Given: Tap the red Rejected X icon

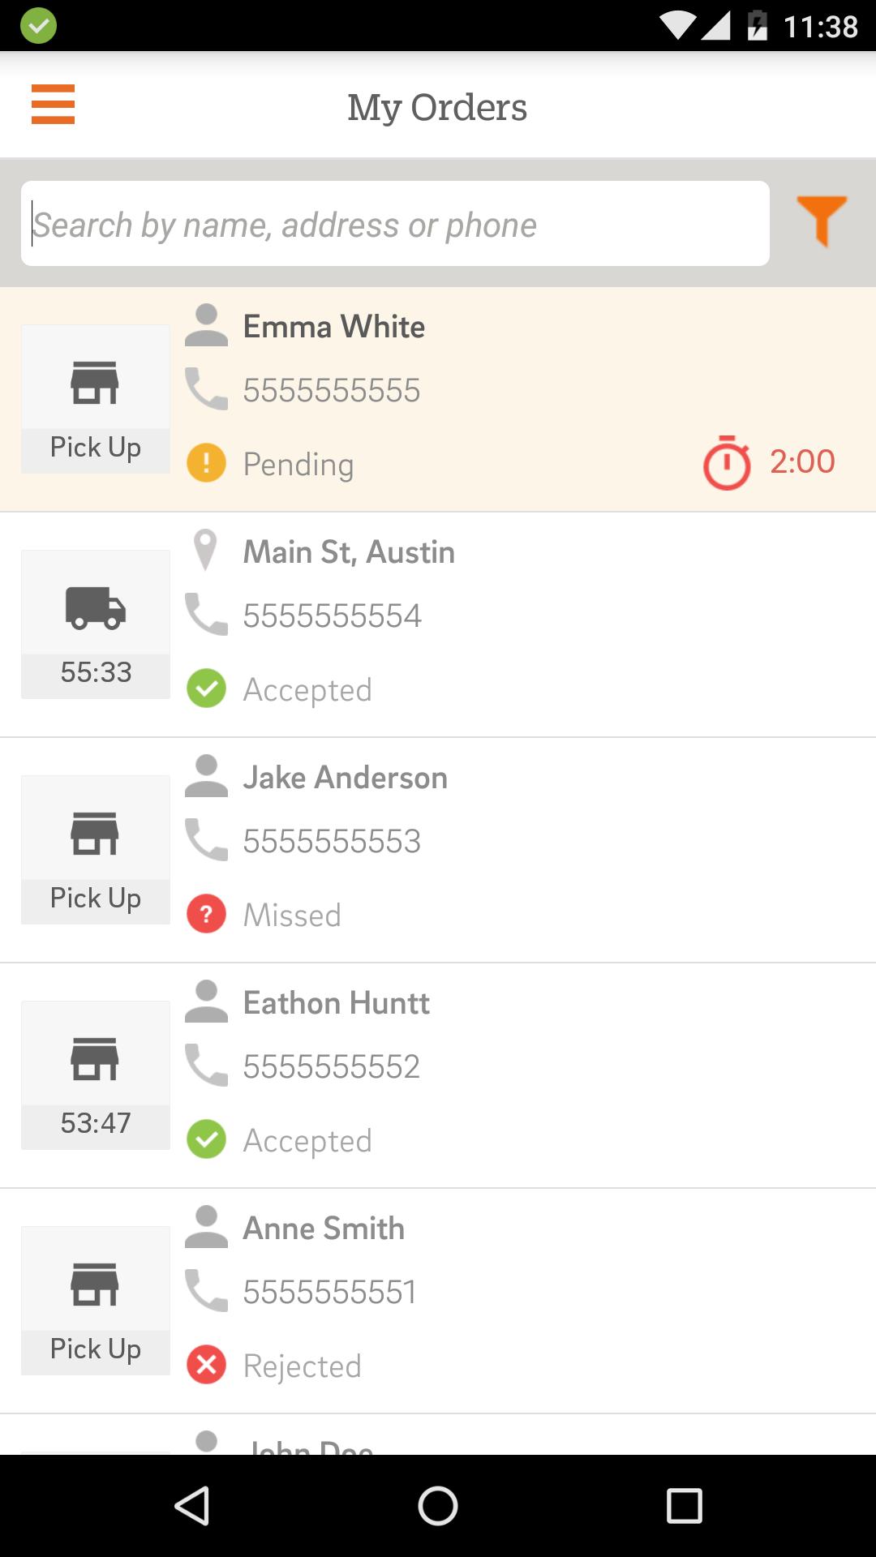Looking at the screenshot, I should click(207, 1365).
